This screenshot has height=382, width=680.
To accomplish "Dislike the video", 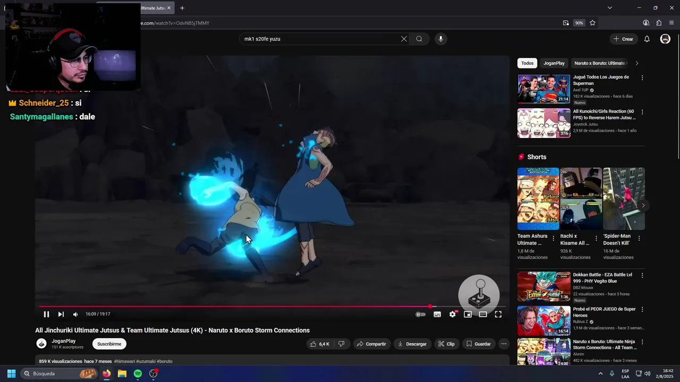I will [342, 344].
